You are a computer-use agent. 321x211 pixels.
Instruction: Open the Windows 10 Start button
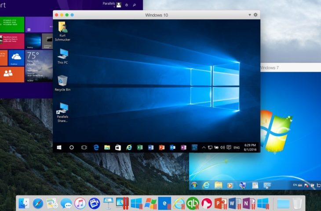coord(59,147)
